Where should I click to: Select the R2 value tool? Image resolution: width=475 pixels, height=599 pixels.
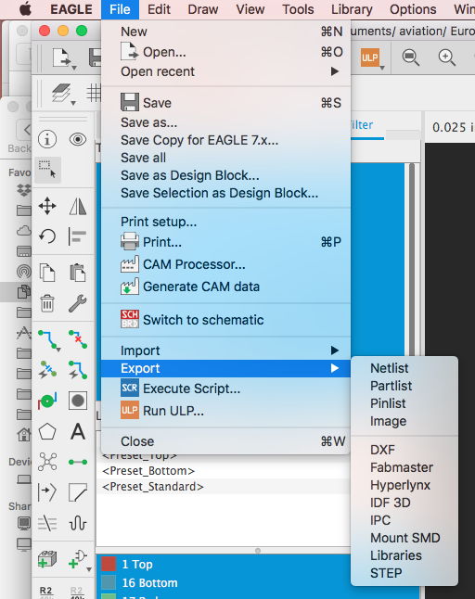coord(46,593)
